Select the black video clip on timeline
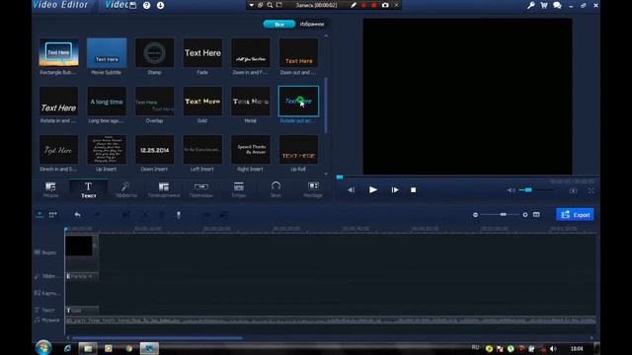 point(81,252)
